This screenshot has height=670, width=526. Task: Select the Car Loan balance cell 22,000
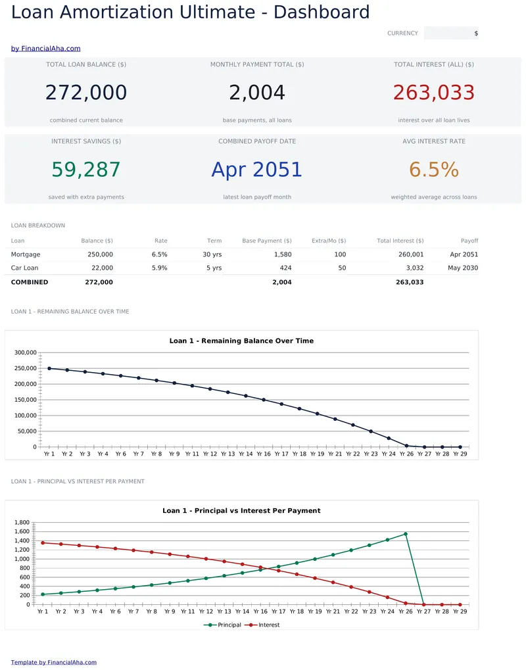(103, 268)
